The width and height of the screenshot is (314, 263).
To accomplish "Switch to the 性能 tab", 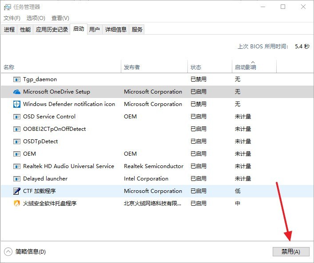I will (25, 30).
